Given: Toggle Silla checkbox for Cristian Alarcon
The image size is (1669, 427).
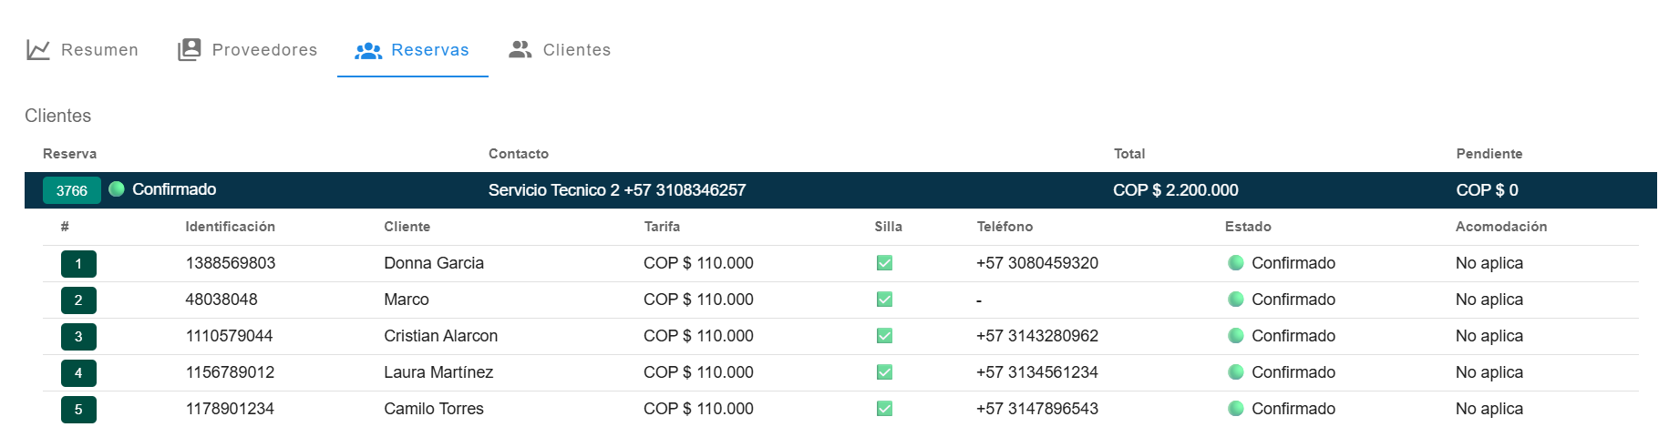Looking at the screenshot, I should pos(884,336).
